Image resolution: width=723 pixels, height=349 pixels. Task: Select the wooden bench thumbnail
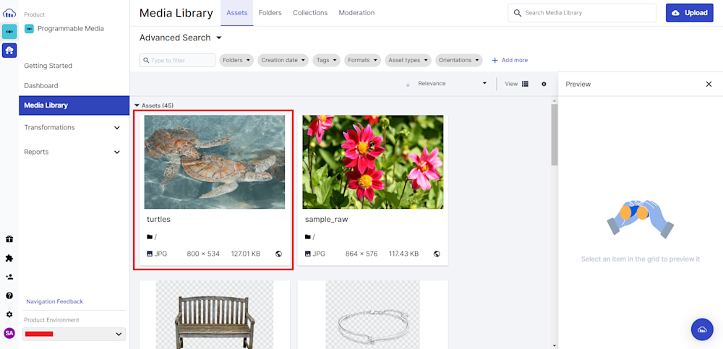click(215, 314)
